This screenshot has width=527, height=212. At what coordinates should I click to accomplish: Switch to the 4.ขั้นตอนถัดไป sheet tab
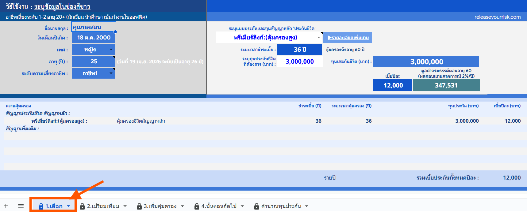(219, 206)
